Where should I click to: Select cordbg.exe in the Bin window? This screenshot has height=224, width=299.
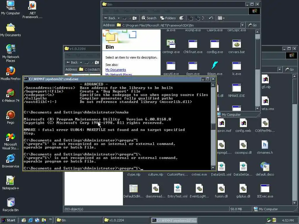215,46
